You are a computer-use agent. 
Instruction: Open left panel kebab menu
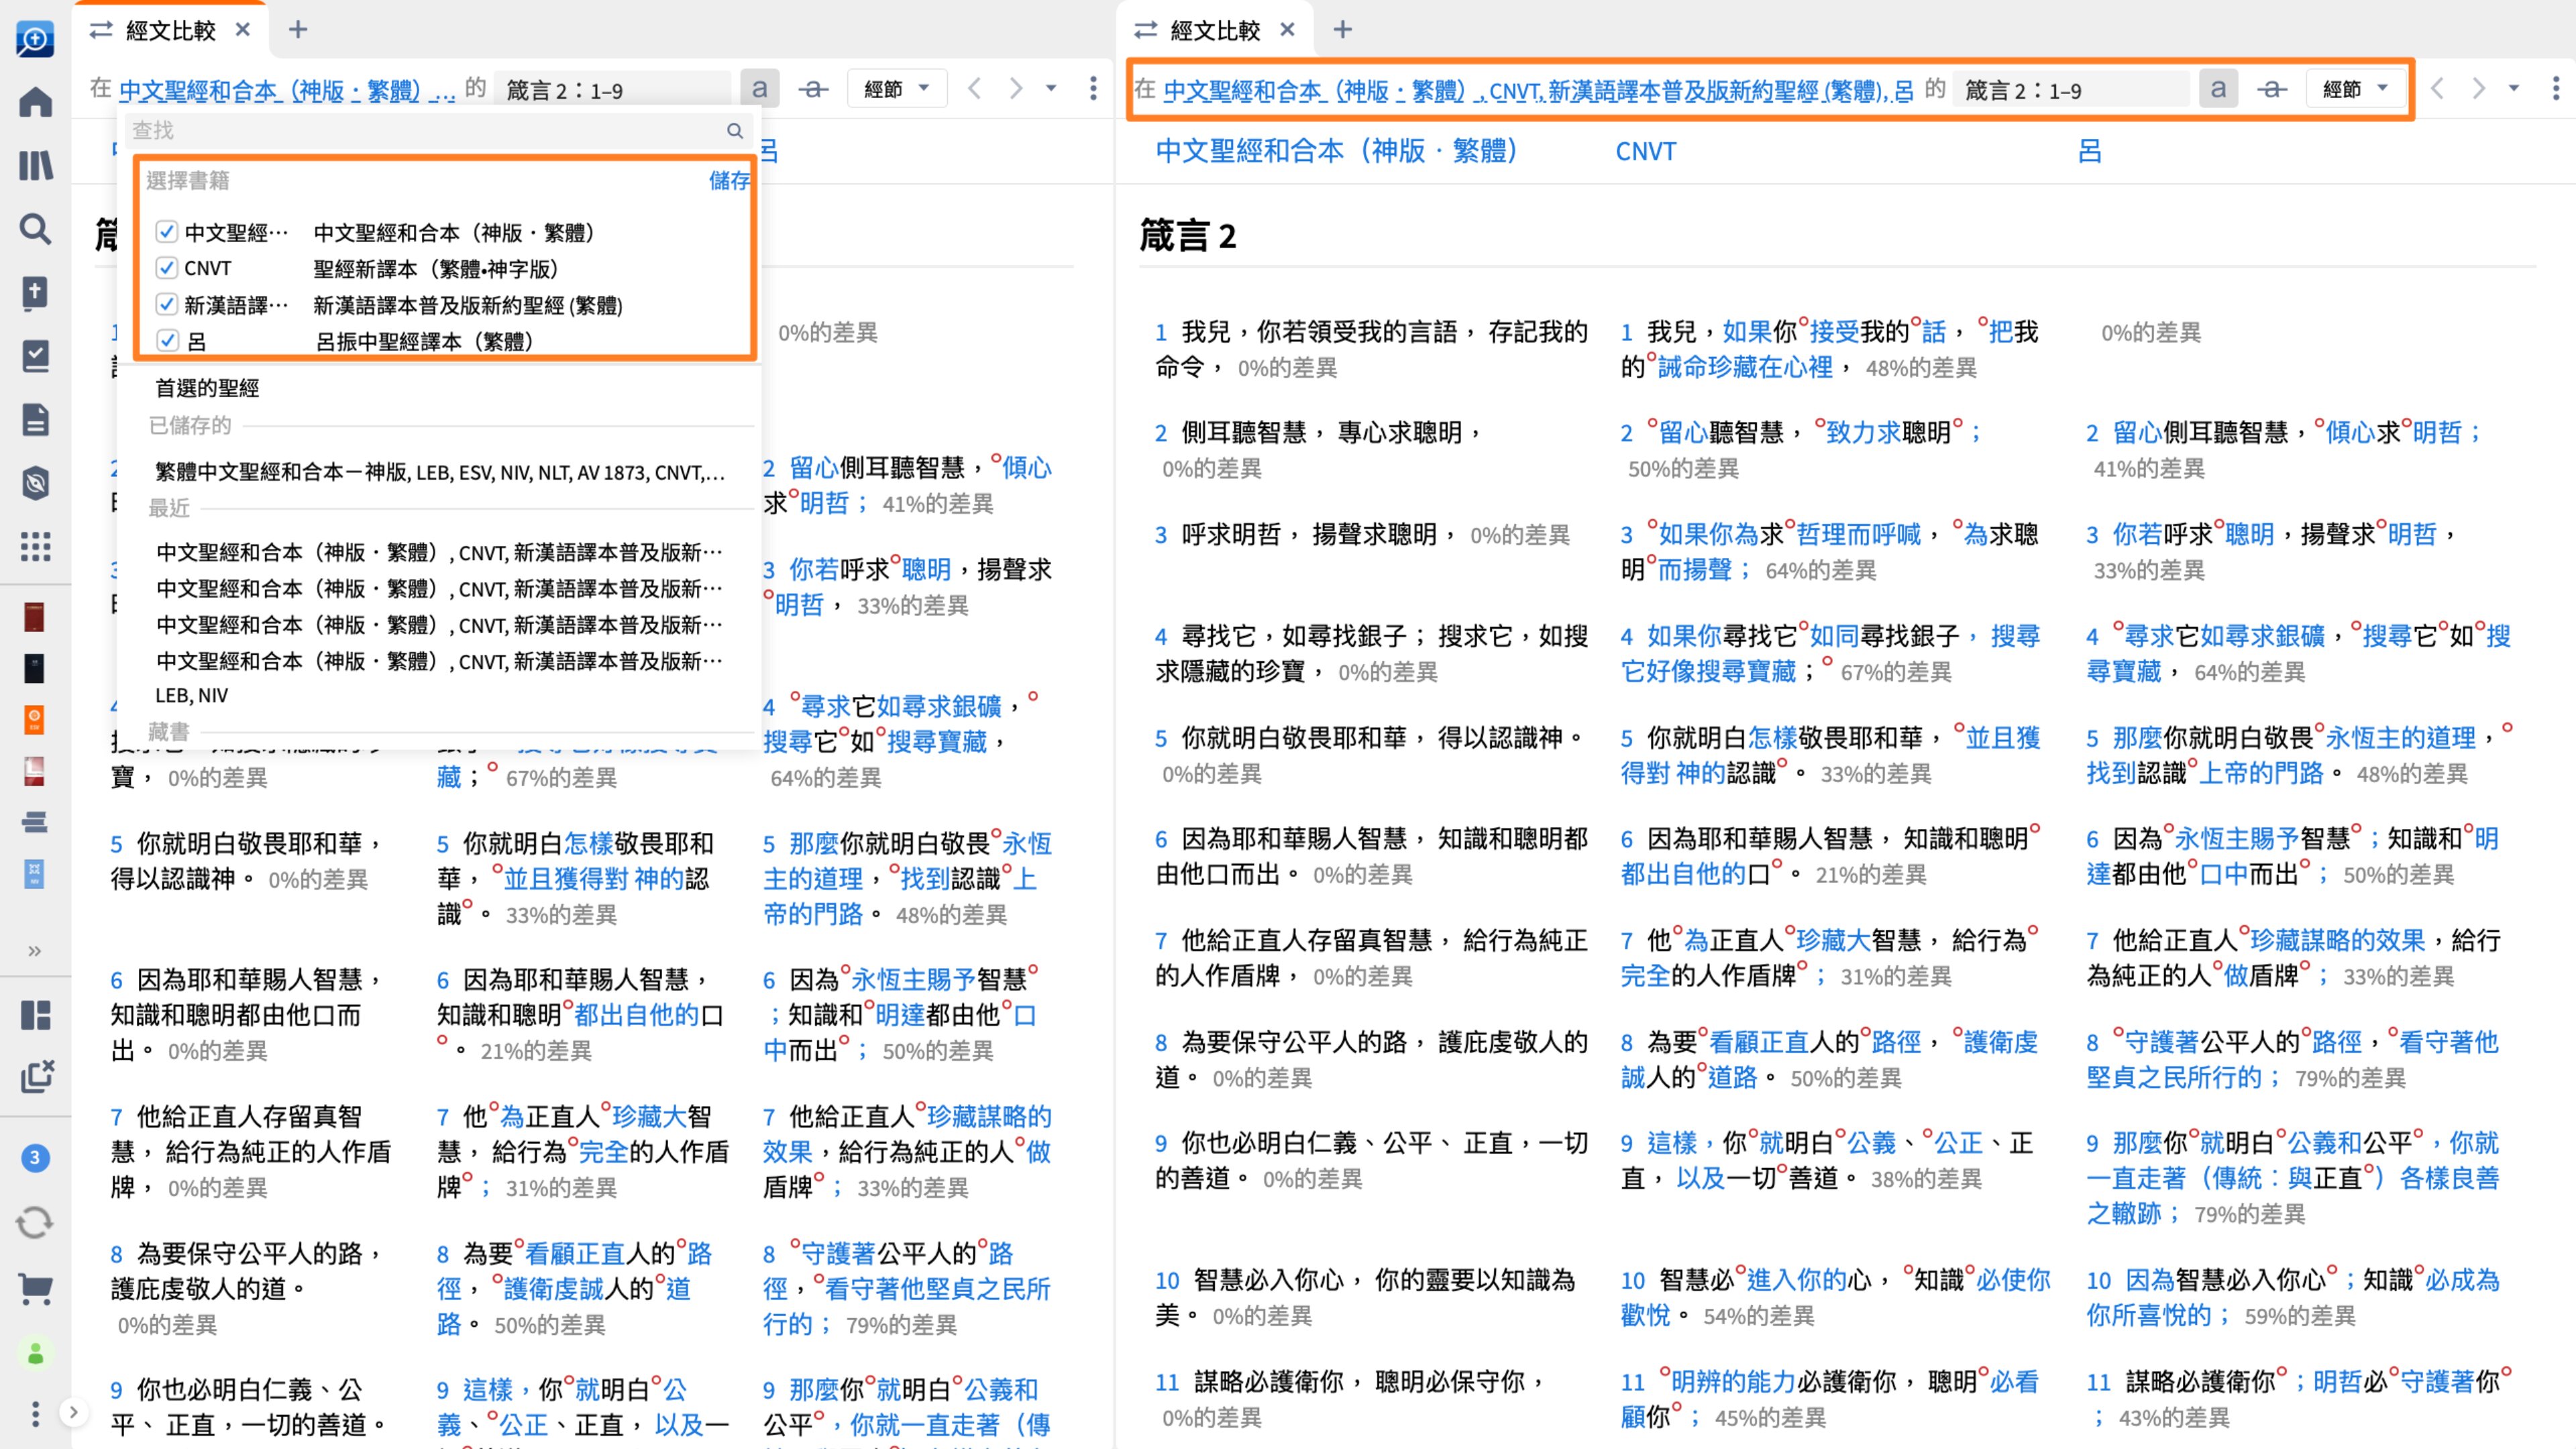tap(1093, 88)
